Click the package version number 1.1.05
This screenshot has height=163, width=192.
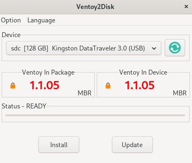point(45,86)
